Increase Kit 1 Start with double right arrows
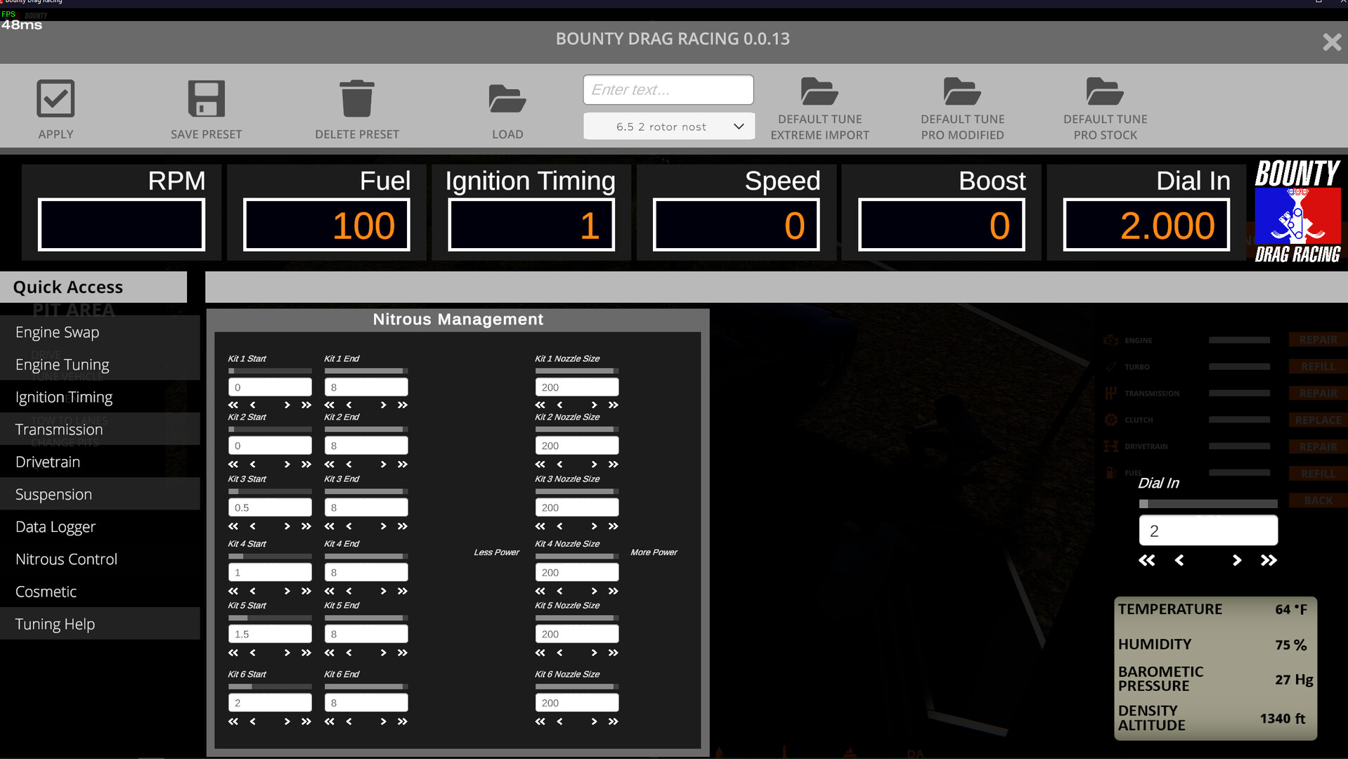1348x759 pixels. point(306,405)
